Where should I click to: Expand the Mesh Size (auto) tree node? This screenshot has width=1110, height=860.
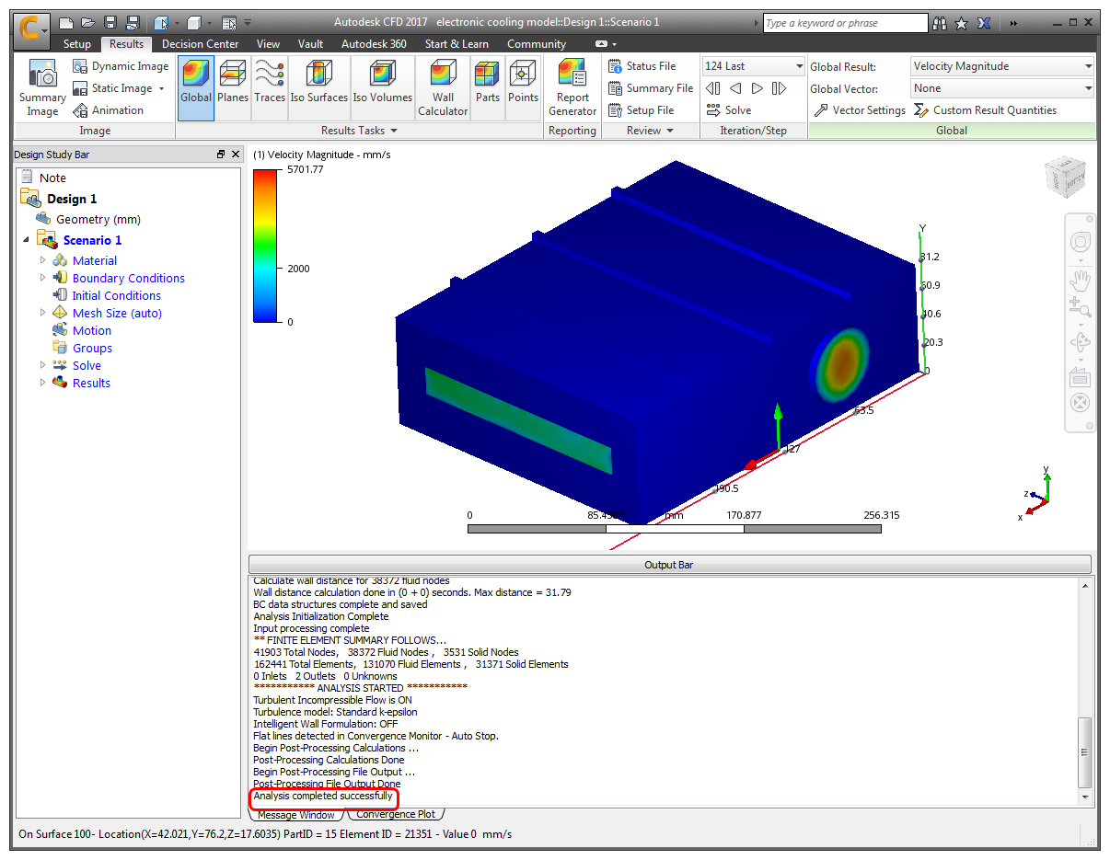click(x=42, y=313)
